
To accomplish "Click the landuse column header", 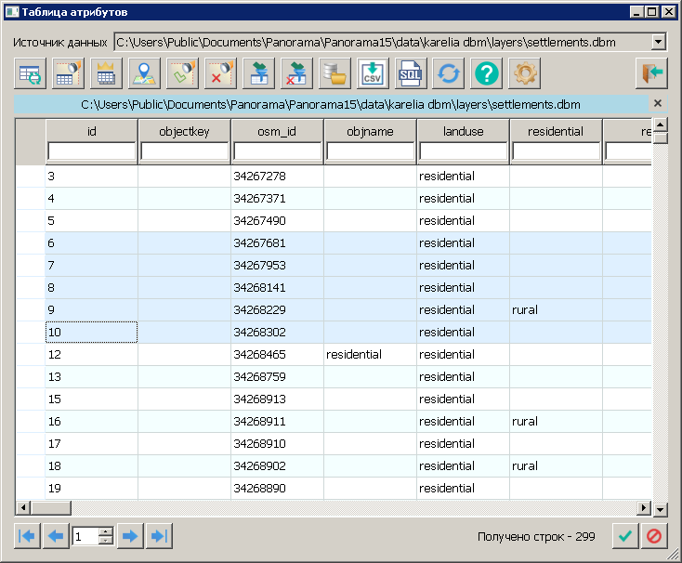I will pos(463,131).
